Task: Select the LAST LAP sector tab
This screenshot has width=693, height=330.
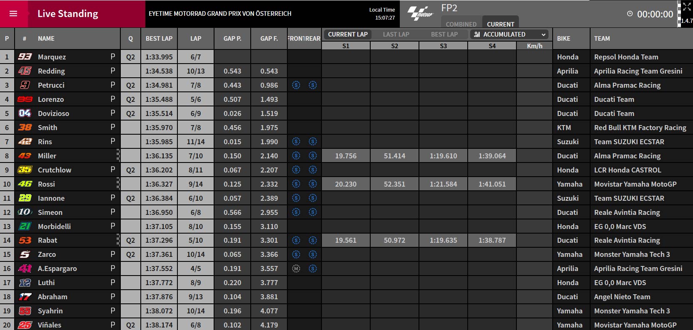Action: tap(396, 34)
